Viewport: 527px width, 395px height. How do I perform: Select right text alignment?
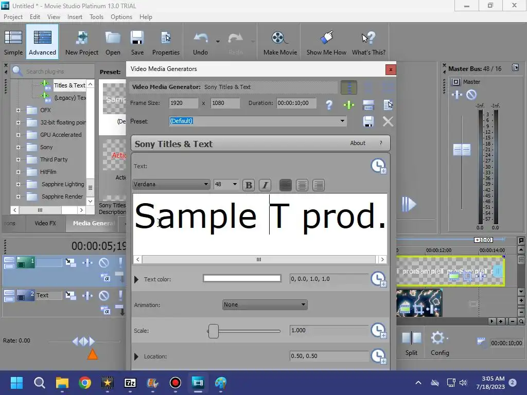coord(318,185)
